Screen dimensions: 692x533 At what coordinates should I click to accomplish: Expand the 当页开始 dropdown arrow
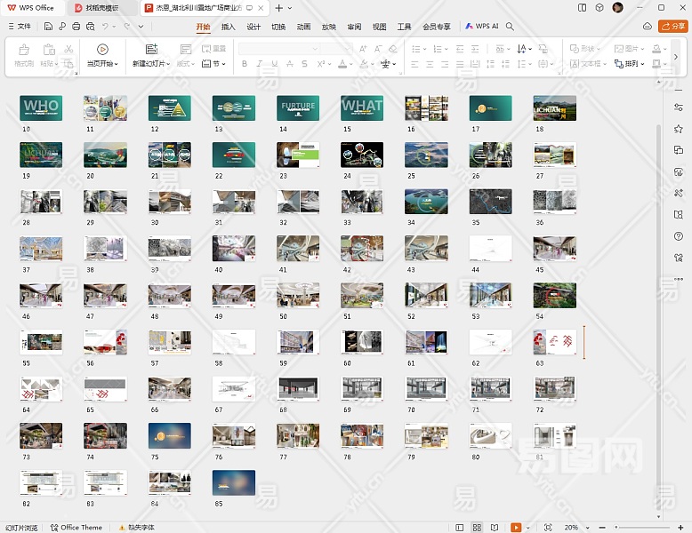118,65
